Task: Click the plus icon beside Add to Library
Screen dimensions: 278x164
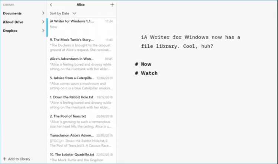Action: point(4,159)
